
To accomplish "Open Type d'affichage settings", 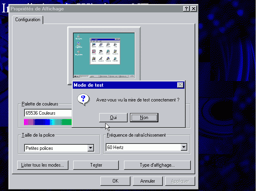I will 157,165.
